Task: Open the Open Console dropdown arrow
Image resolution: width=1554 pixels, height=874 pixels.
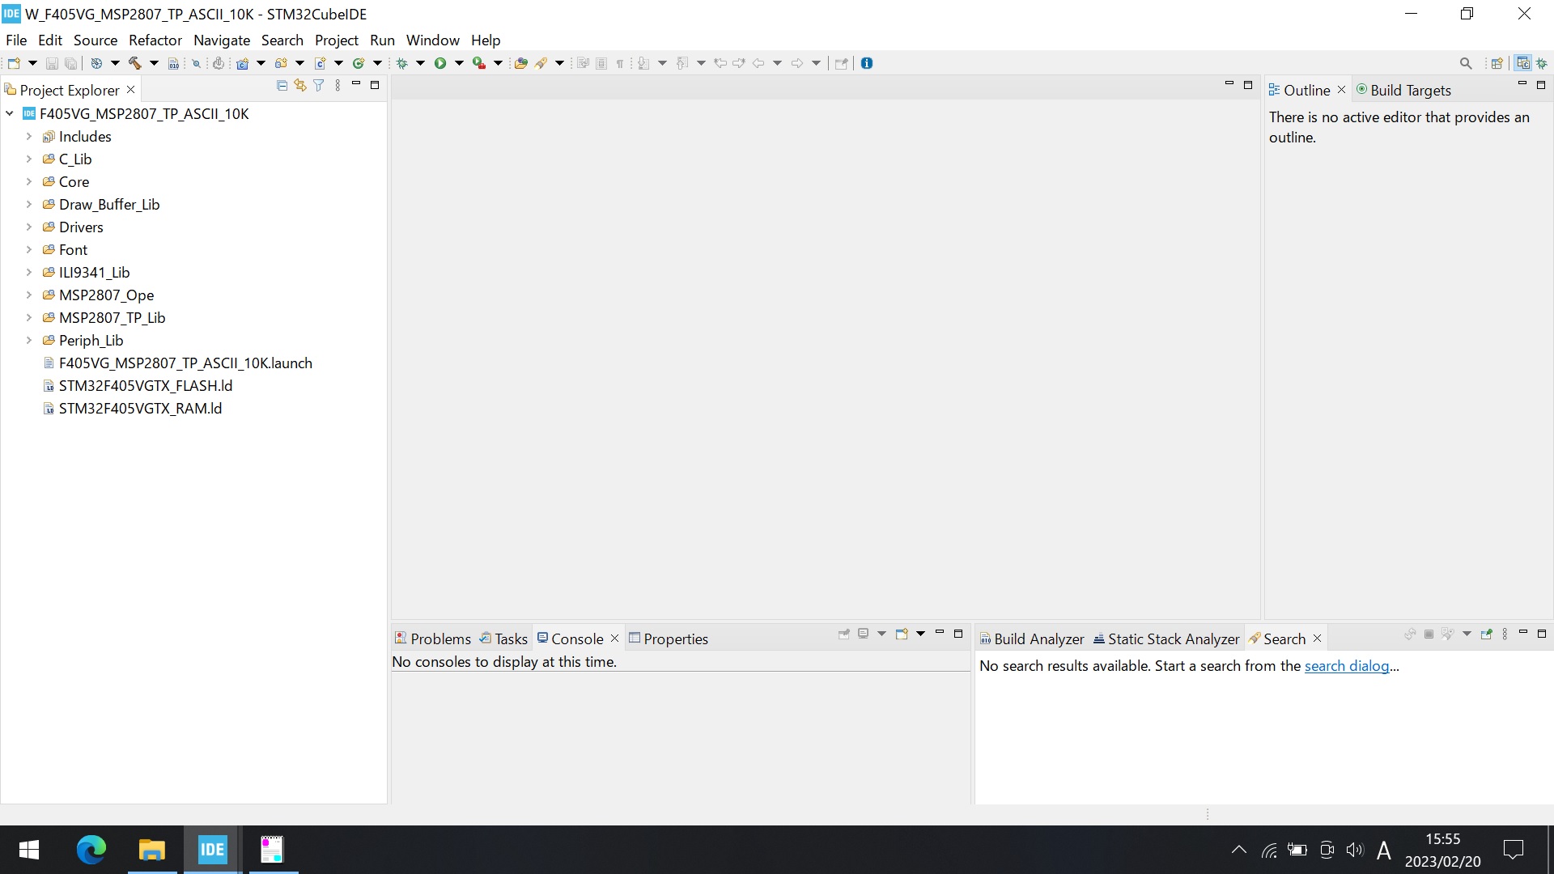Action: click(920, 634)
